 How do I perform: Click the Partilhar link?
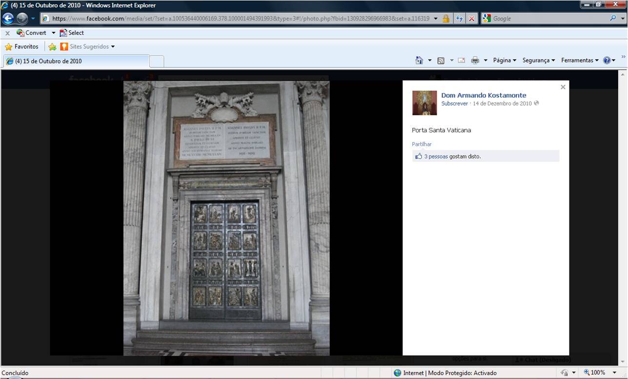(422, 144)
